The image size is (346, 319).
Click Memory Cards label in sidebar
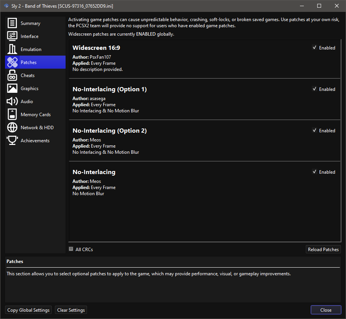click(36, 114)
